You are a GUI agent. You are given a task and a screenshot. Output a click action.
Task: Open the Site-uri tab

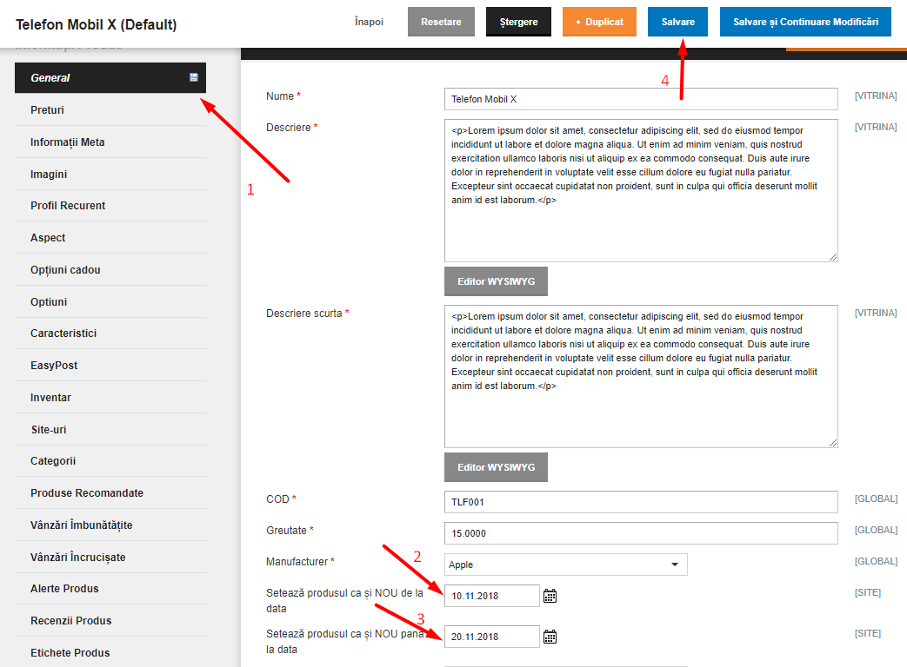110,430
